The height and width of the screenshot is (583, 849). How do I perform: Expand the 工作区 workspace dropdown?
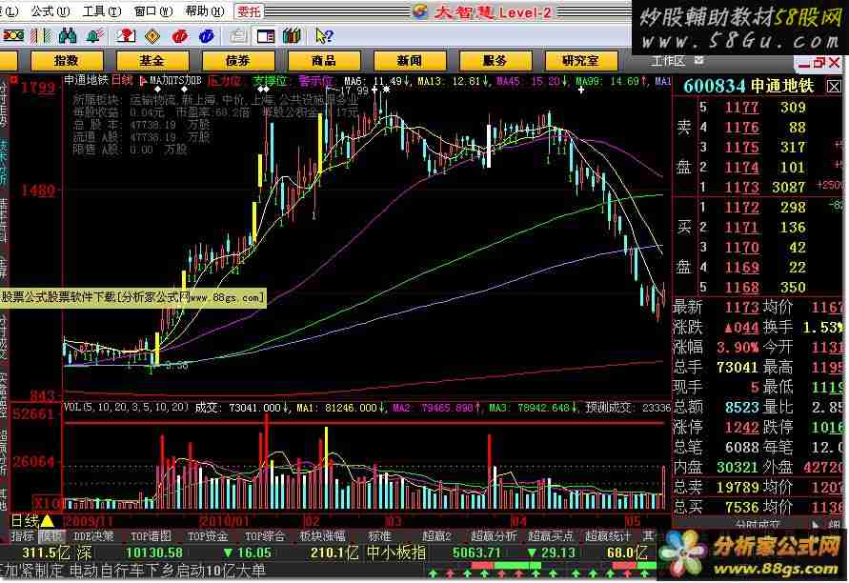pyautogui.click(x=699, y=61)
